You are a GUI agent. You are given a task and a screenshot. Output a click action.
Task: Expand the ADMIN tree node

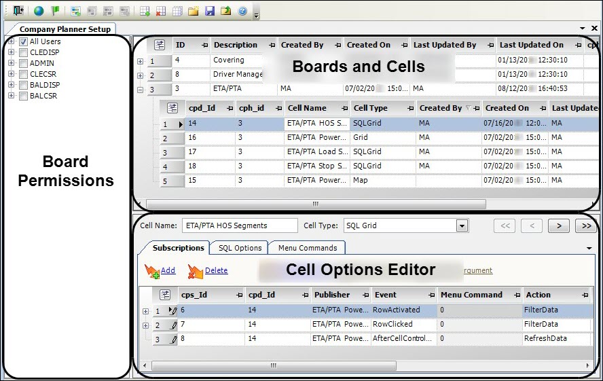(x=12, y=64)
